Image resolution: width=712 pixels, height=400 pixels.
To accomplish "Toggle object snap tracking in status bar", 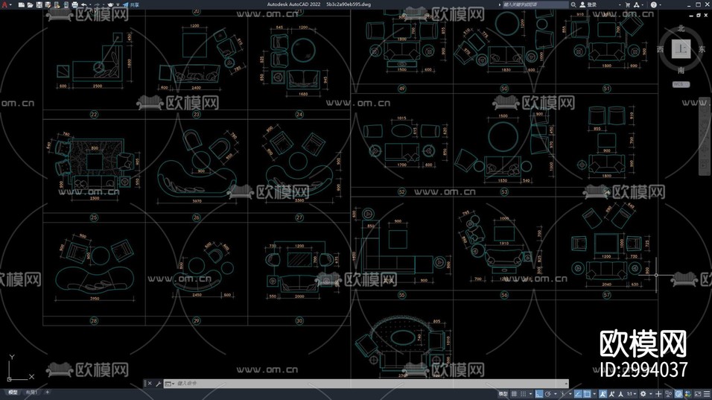I will tap(578, 393).
